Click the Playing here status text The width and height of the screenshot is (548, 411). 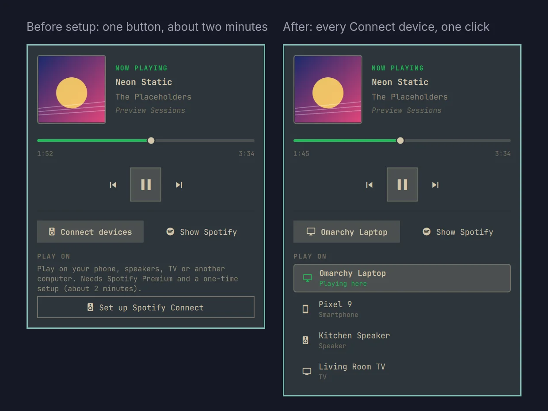click(343, 284)
